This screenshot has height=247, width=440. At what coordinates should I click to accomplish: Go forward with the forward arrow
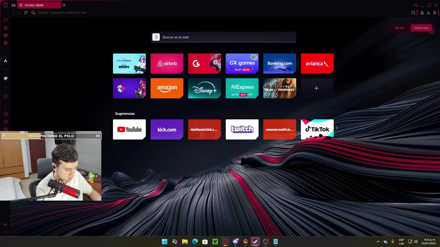coord(19,13)
